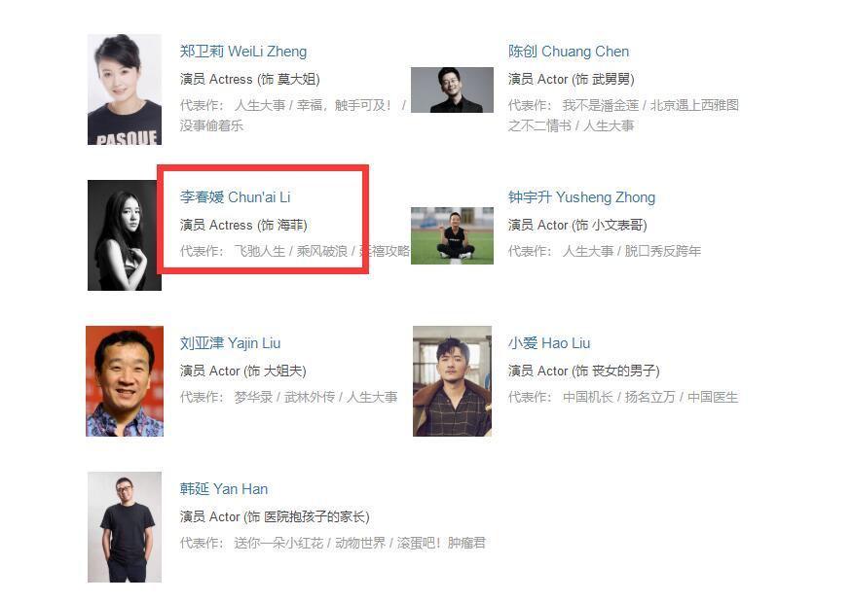
Task: Open Yan Han's standing full-body photo
Action: (125, 527)
